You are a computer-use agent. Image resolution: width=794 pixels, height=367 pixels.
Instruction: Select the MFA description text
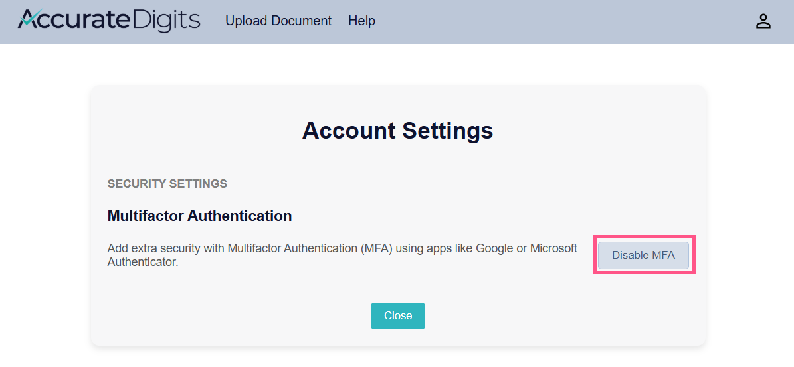(x=342, y=256)
